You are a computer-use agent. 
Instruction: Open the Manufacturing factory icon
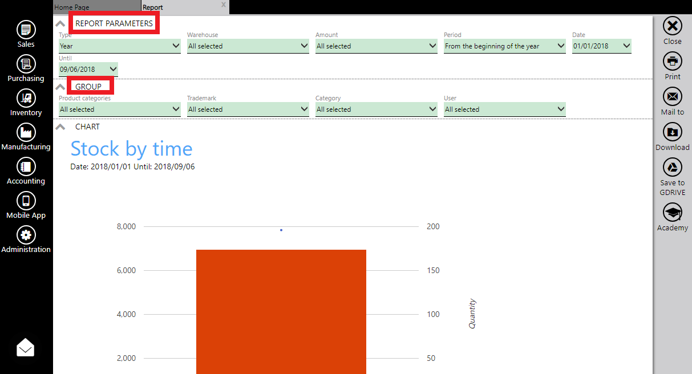pyautogui.click(x=26, y=132)
